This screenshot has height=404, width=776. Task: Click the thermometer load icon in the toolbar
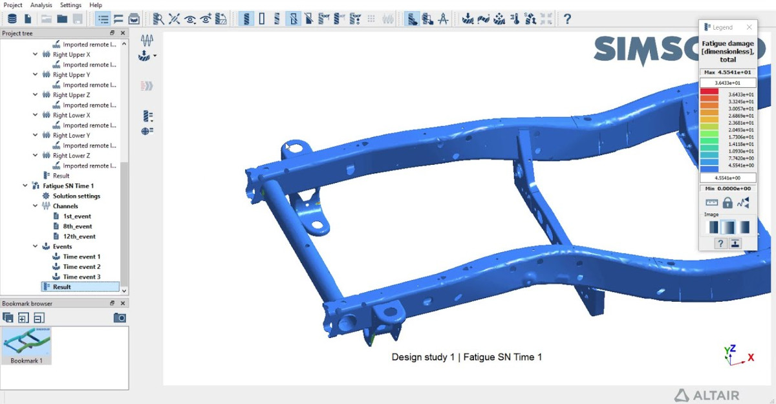click(x=516, y=19)
